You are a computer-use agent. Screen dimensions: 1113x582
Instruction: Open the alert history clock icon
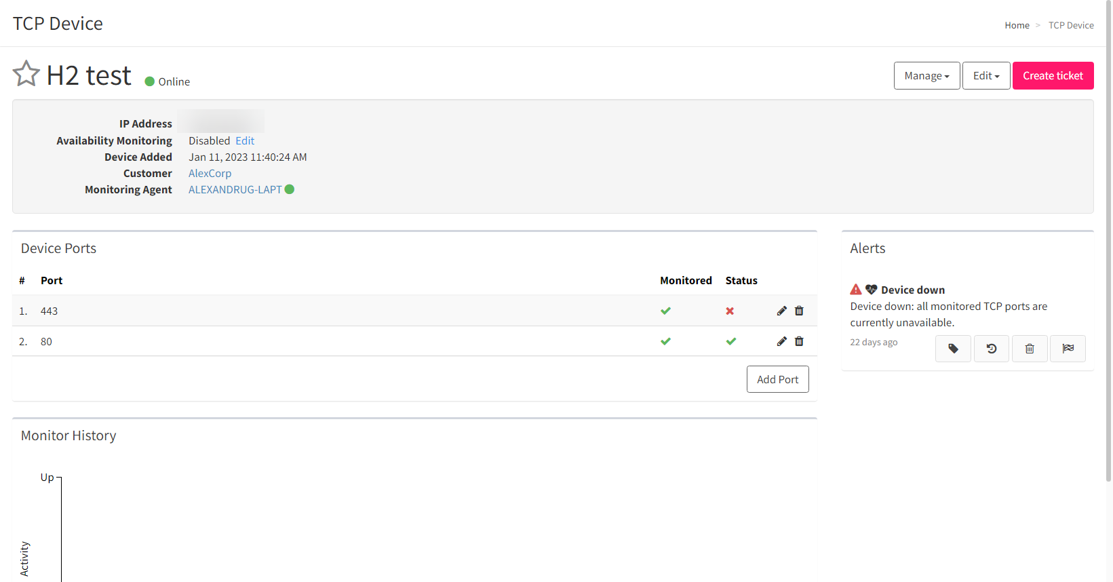pyautogui.click(x=991, y=349)
